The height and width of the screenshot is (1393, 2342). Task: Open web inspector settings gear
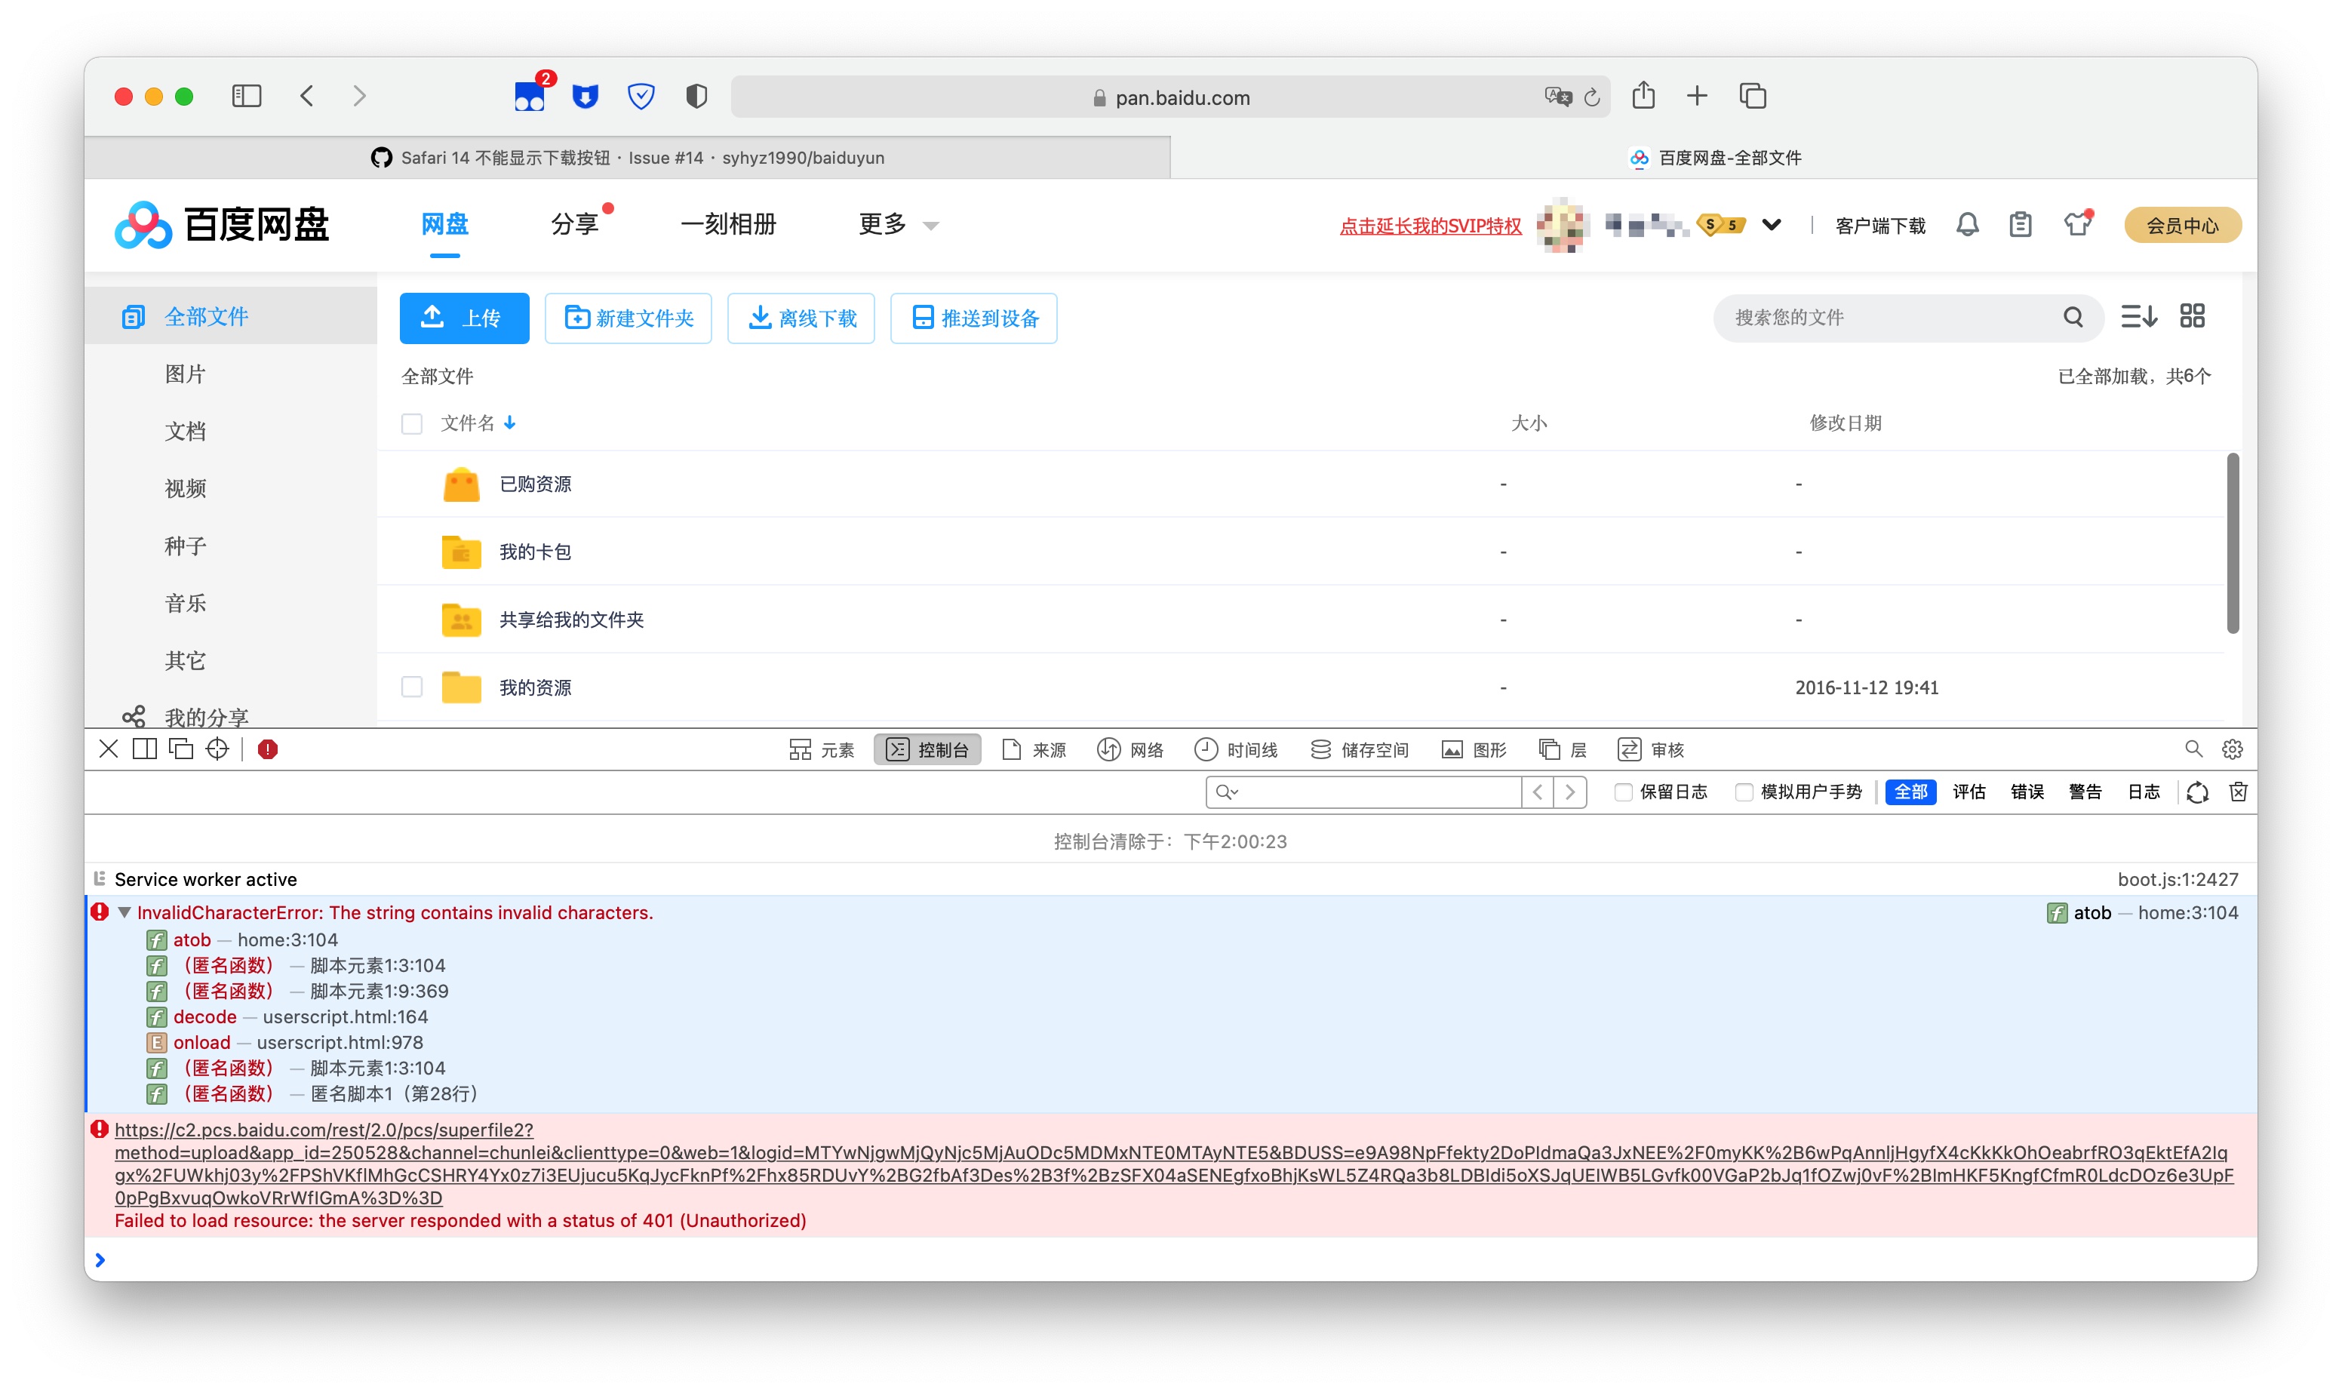[2232, 749]
